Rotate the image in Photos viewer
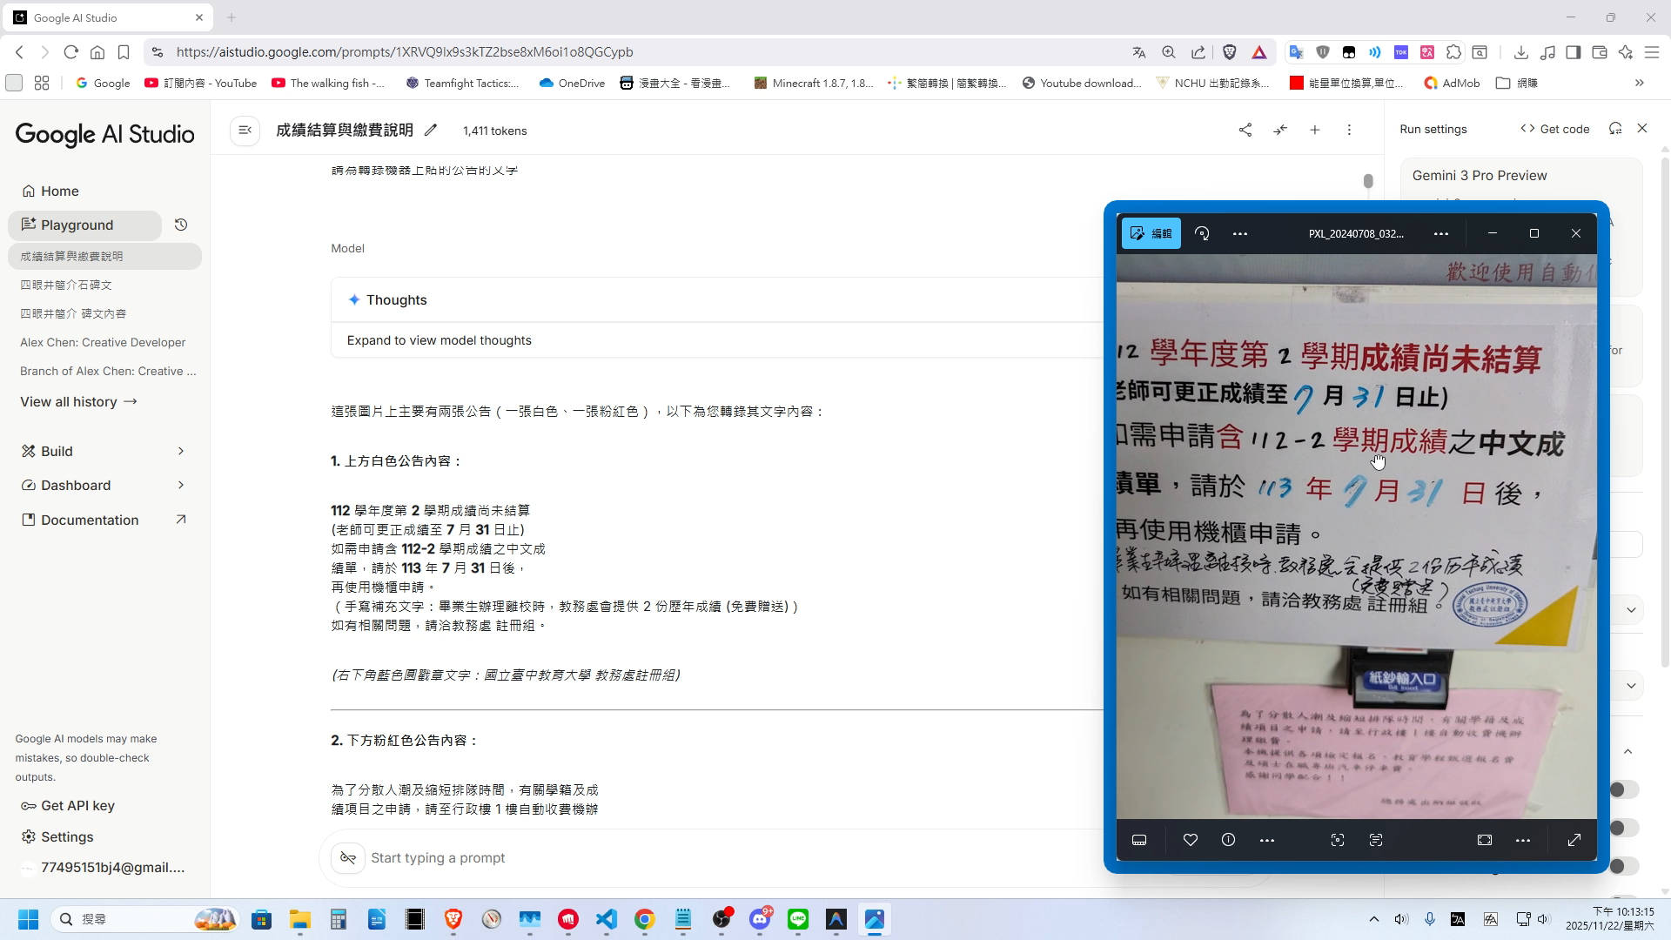The image size is (1671, 940). 1202,233
